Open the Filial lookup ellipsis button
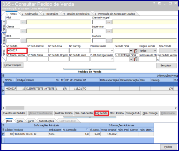 (23, 22)
